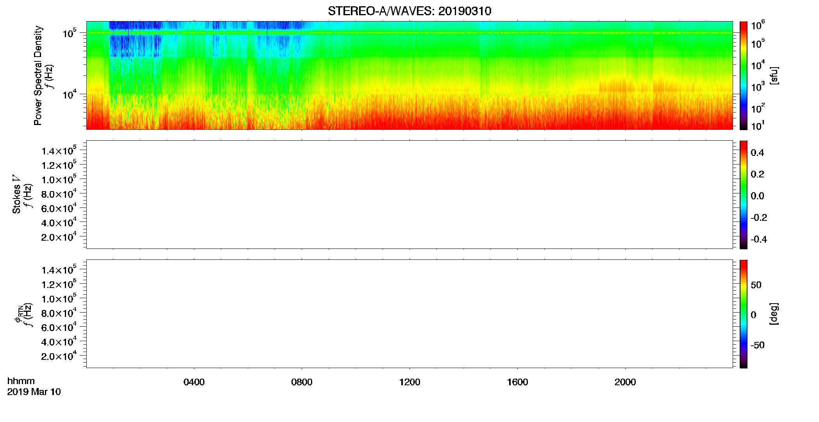Click the 0800 time axis label

pos(302,382)
